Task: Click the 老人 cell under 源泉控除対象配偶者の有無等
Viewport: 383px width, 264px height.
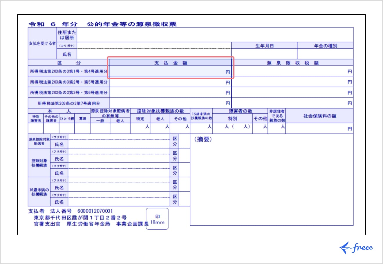Action: click(x=120, y=128)
